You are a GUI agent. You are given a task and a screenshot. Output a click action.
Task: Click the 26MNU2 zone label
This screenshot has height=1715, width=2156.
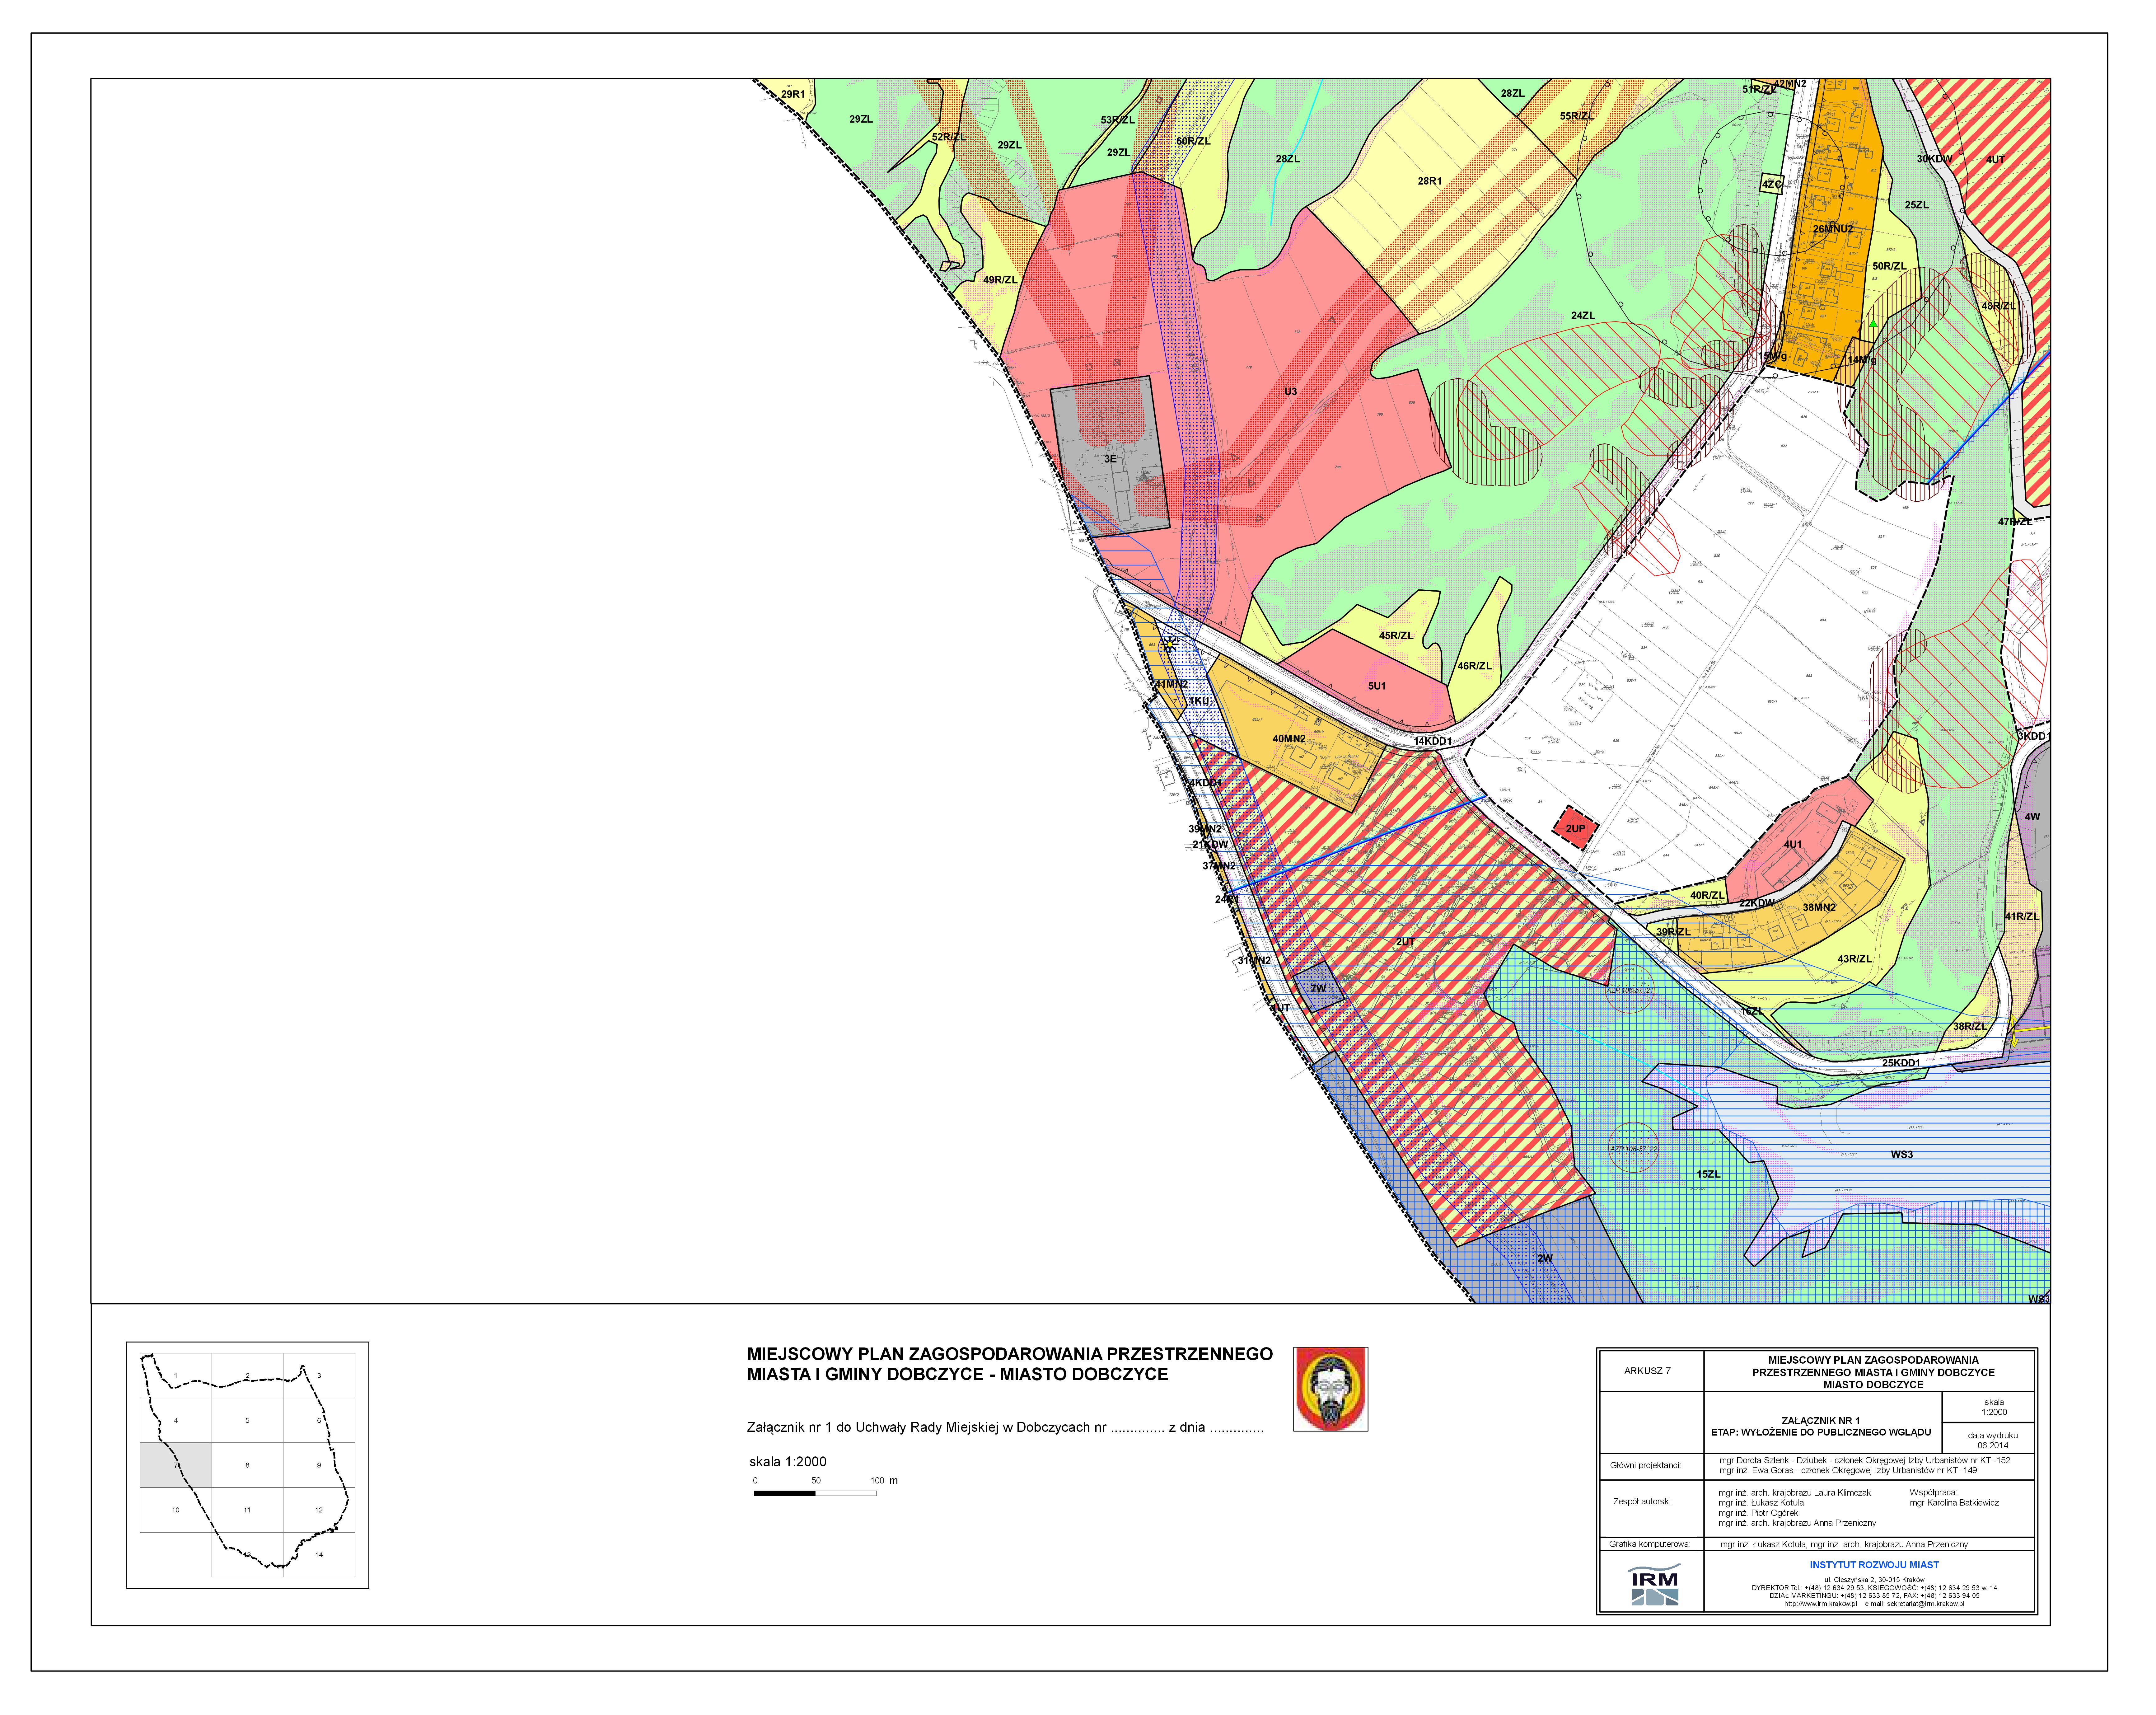[x=1833, y=229]
